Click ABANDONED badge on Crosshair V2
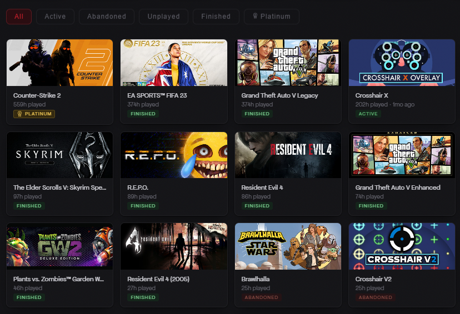Image resolution: width=460 pixels, height=314 pixels. pos(375,297)
